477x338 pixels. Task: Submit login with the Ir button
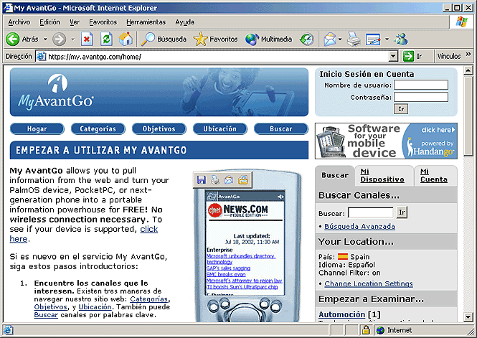[401, 109]
